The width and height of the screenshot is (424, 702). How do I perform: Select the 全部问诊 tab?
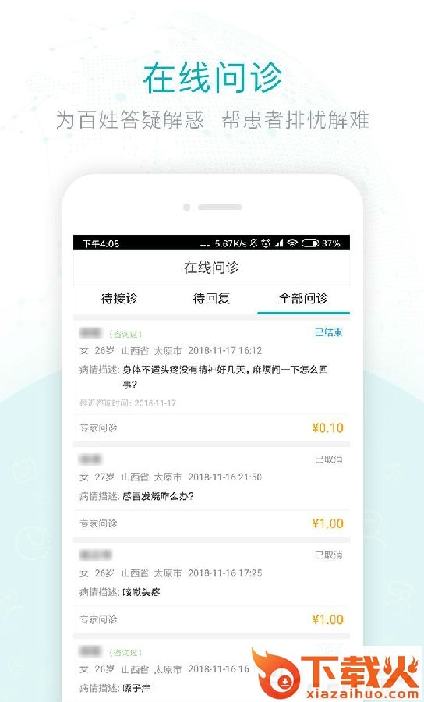(304, 299)
